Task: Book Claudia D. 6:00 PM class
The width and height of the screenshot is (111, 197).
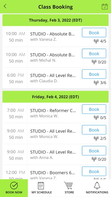Action: point(94,74)
